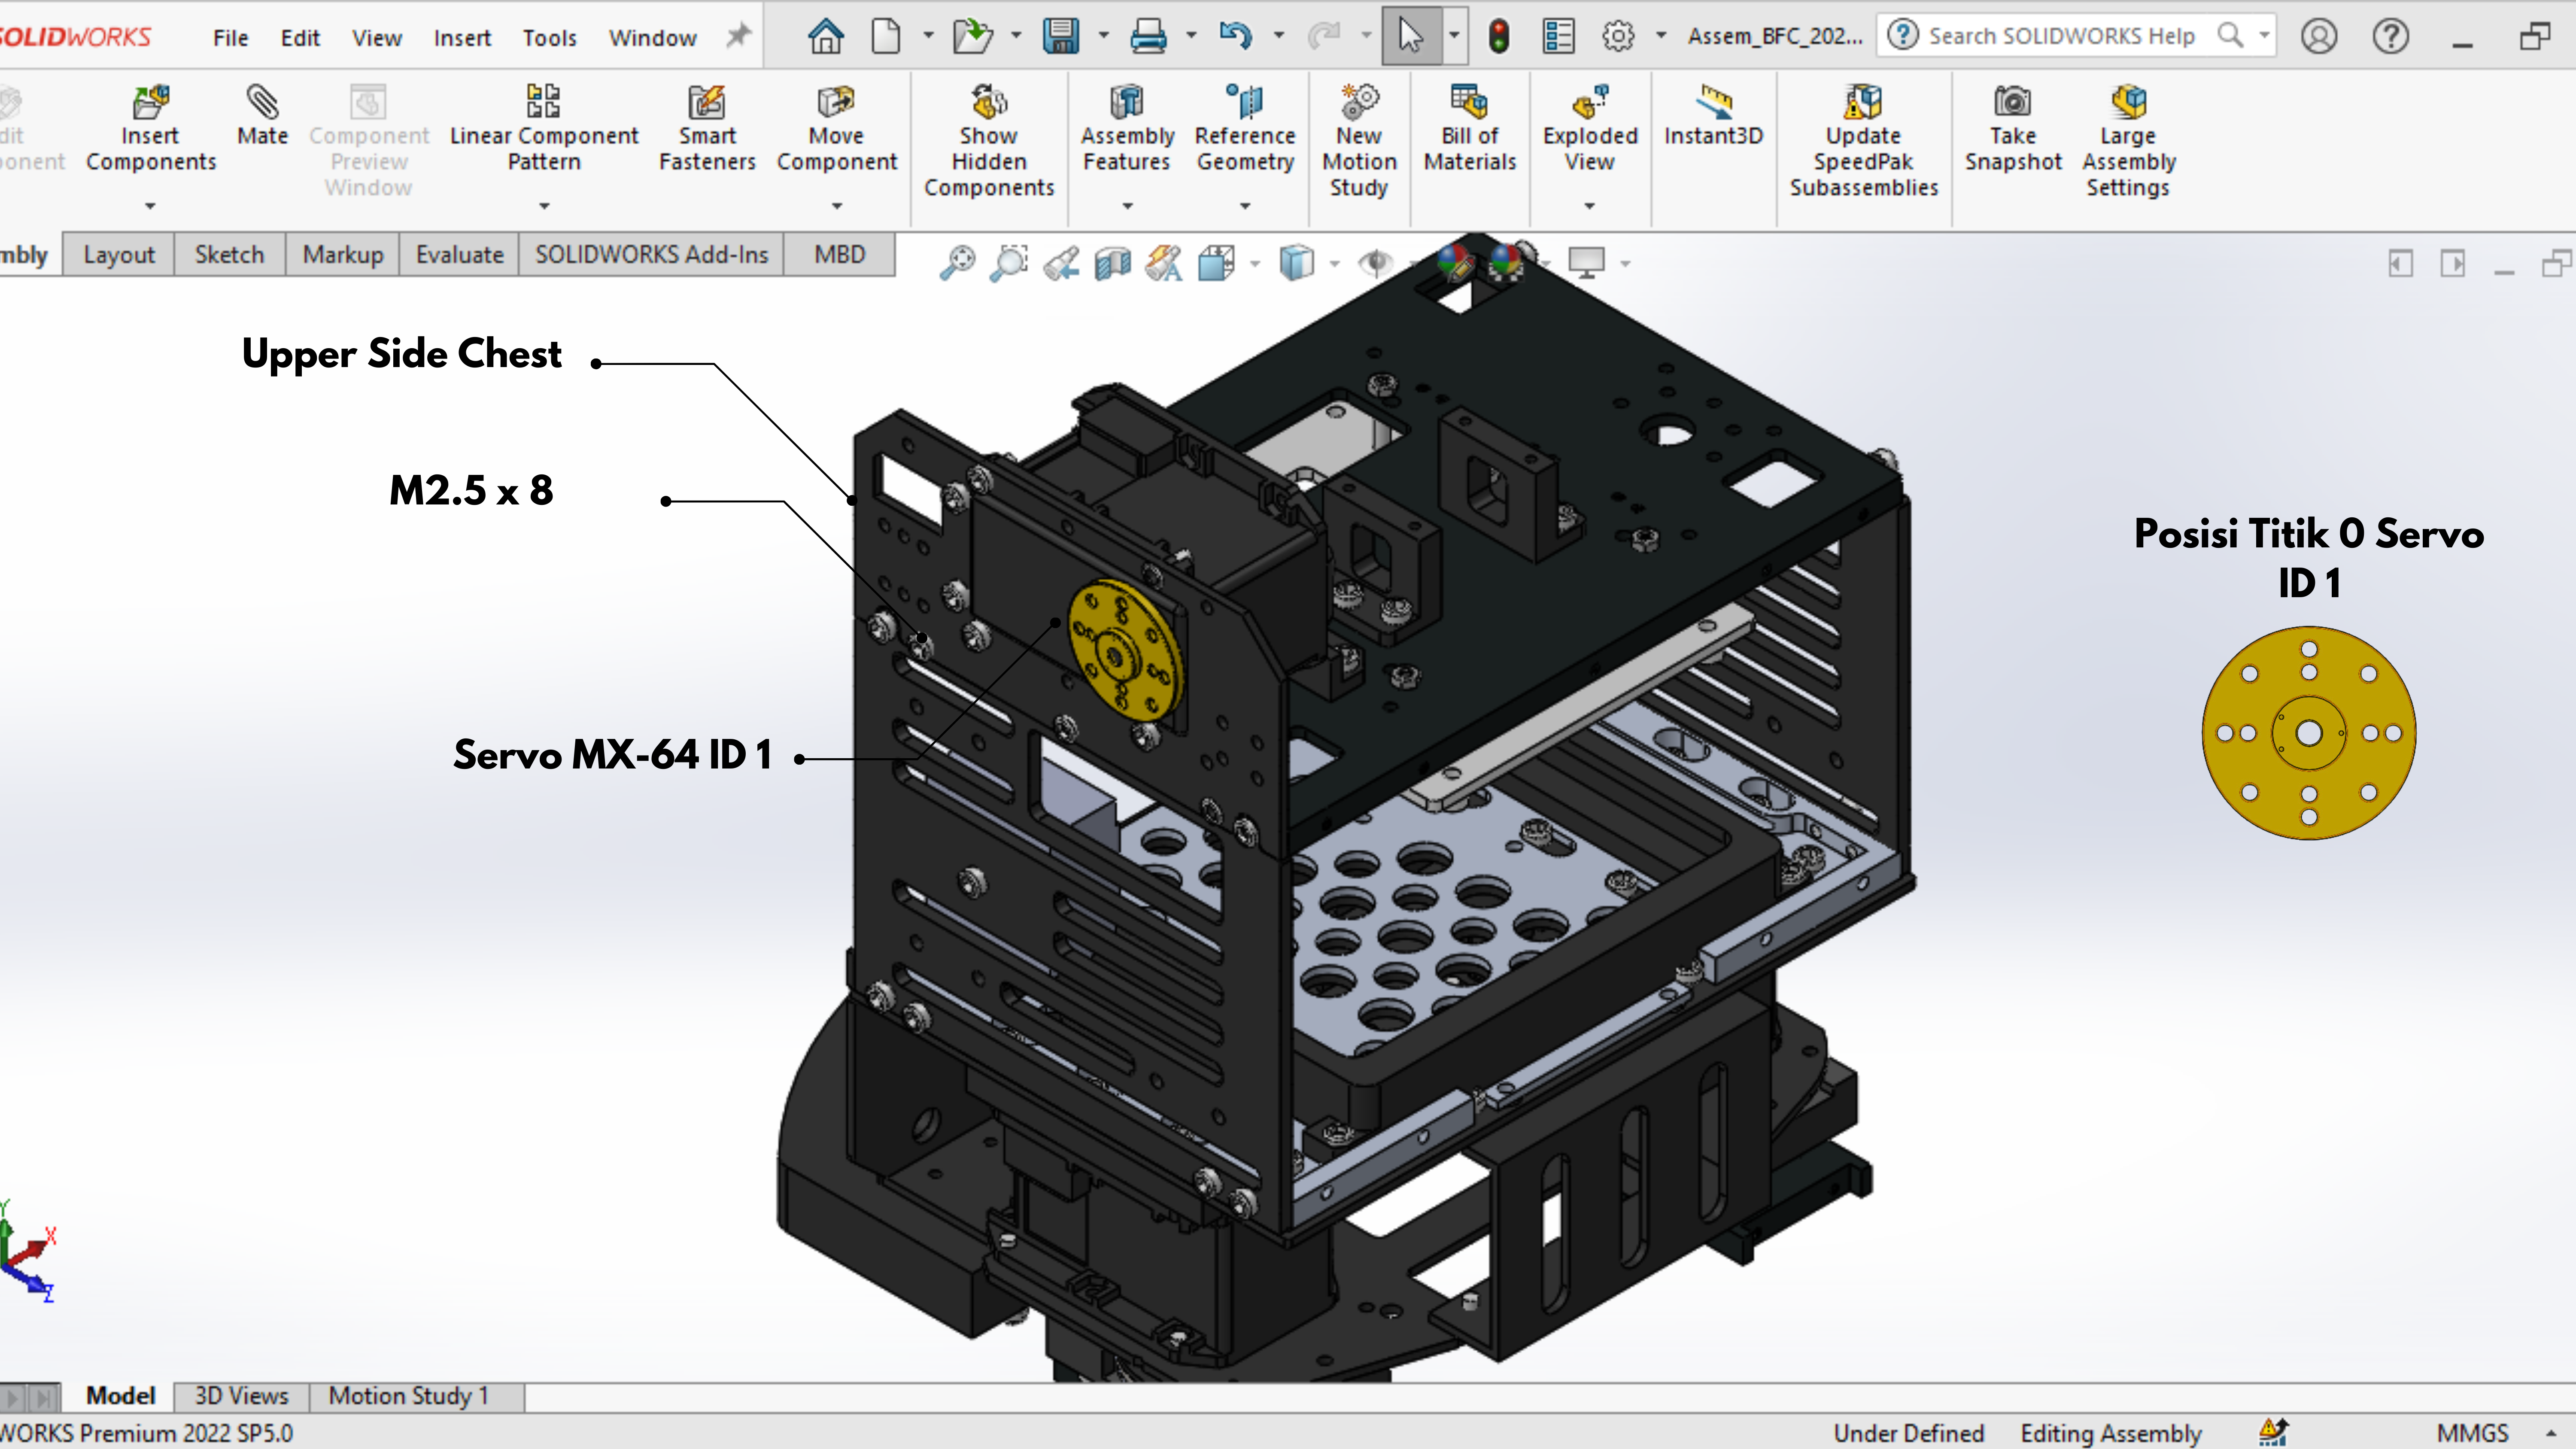Toggle the Section View

point(1113,263)
